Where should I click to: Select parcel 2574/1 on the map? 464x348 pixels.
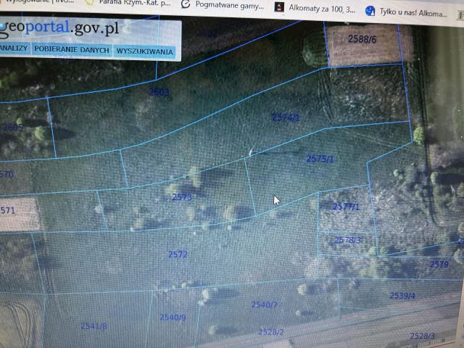point(286,117)
